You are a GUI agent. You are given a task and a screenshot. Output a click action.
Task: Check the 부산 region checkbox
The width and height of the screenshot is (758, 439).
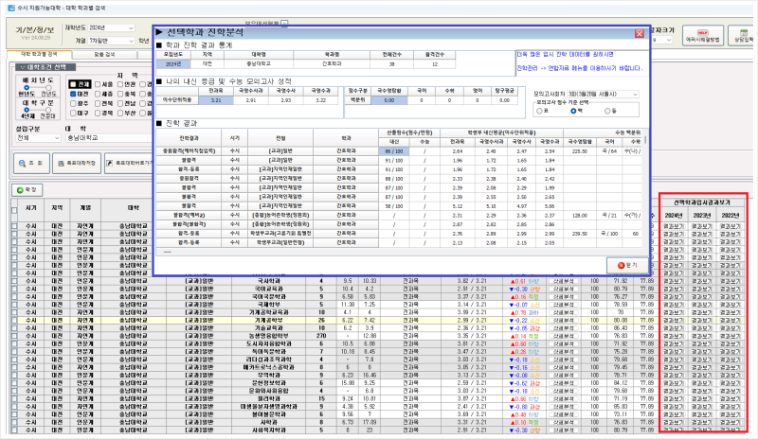pos(119,113)
